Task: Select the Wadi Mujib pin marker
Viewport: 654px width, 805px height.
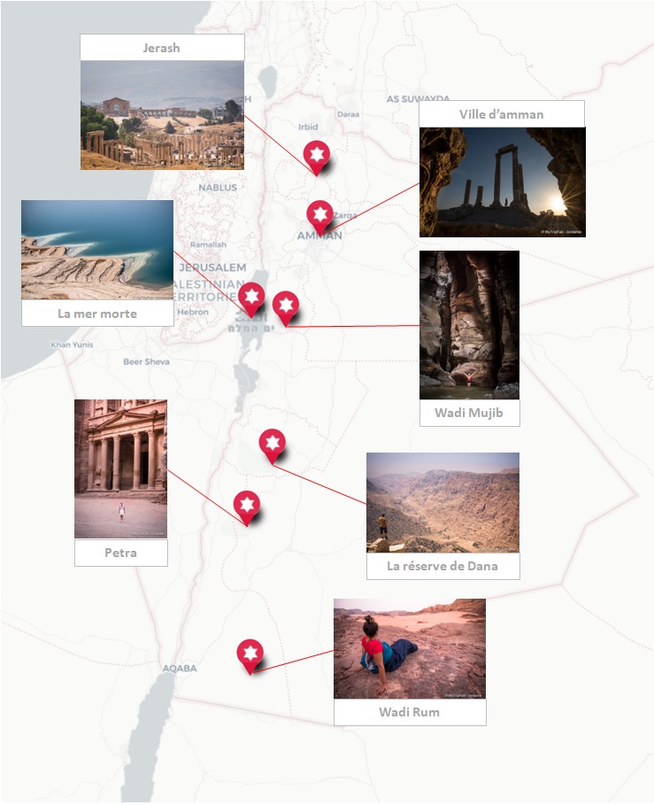Action: click(286, 308)
